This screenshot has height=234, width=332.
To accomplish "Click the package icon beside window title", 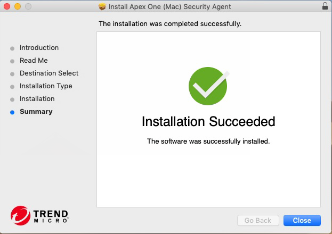I will 103,7.
